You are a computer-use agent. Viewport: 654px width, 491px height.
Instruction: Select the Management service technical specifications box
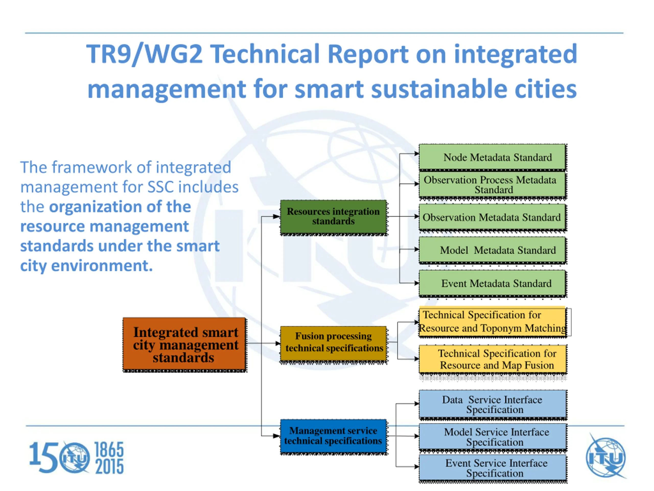point(333,436)
